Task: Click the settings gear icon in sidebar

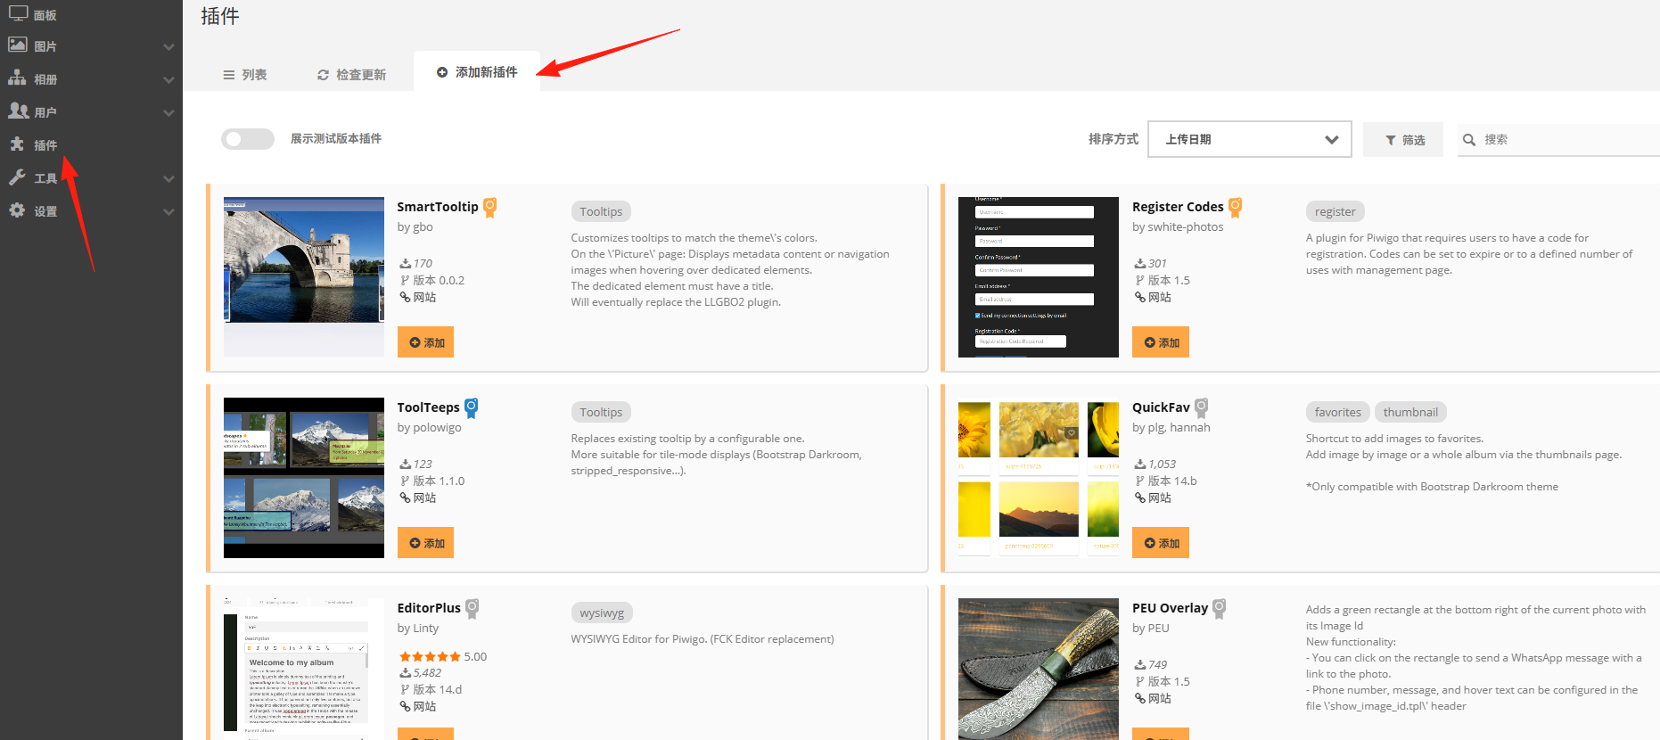Action: [x=17, y=210]
